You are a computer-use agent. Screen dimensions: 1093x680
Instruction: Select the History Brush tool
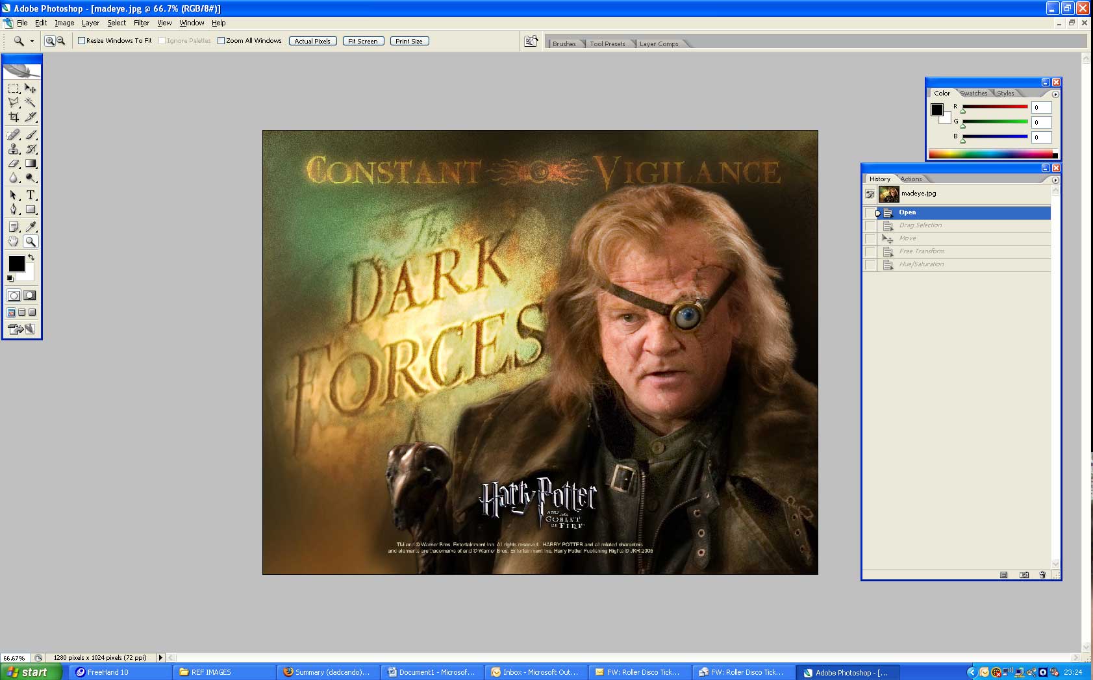31,149
